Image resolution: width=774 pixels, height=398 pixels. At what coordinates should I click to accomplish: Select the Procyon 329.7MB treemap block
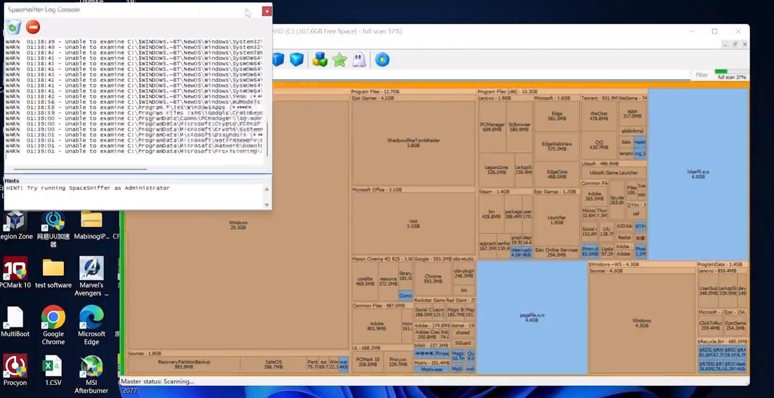pyautogui.click(x=398, y=362)
